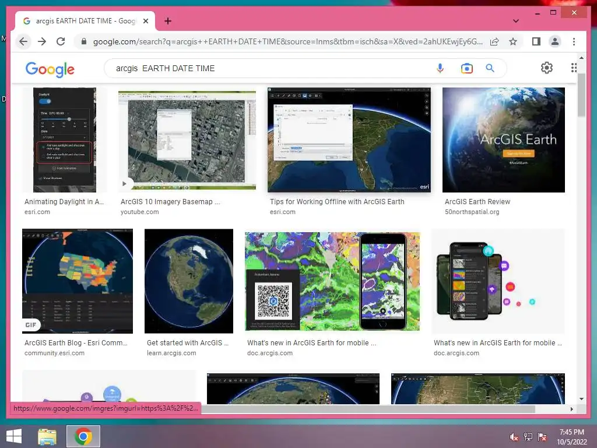Open the Chrome profile avatar

coord(555,41)
